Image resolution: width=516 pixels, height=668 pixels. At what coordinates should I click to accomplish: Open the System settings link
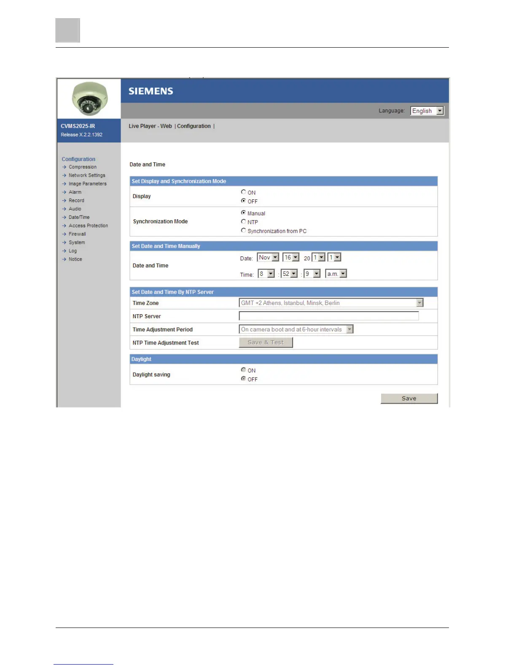point(77,242)
